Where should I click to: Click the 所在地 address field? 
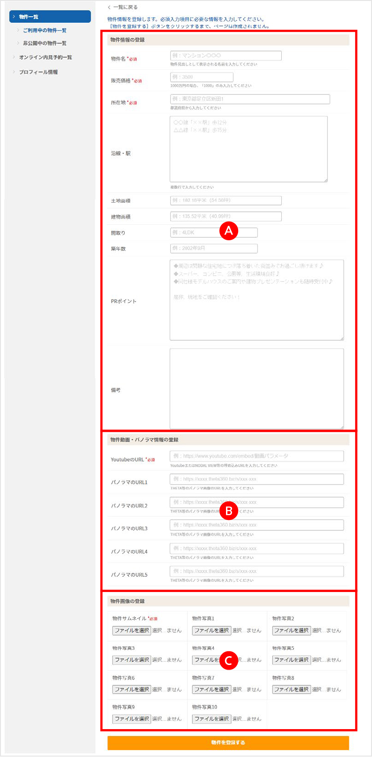[250, 99]
